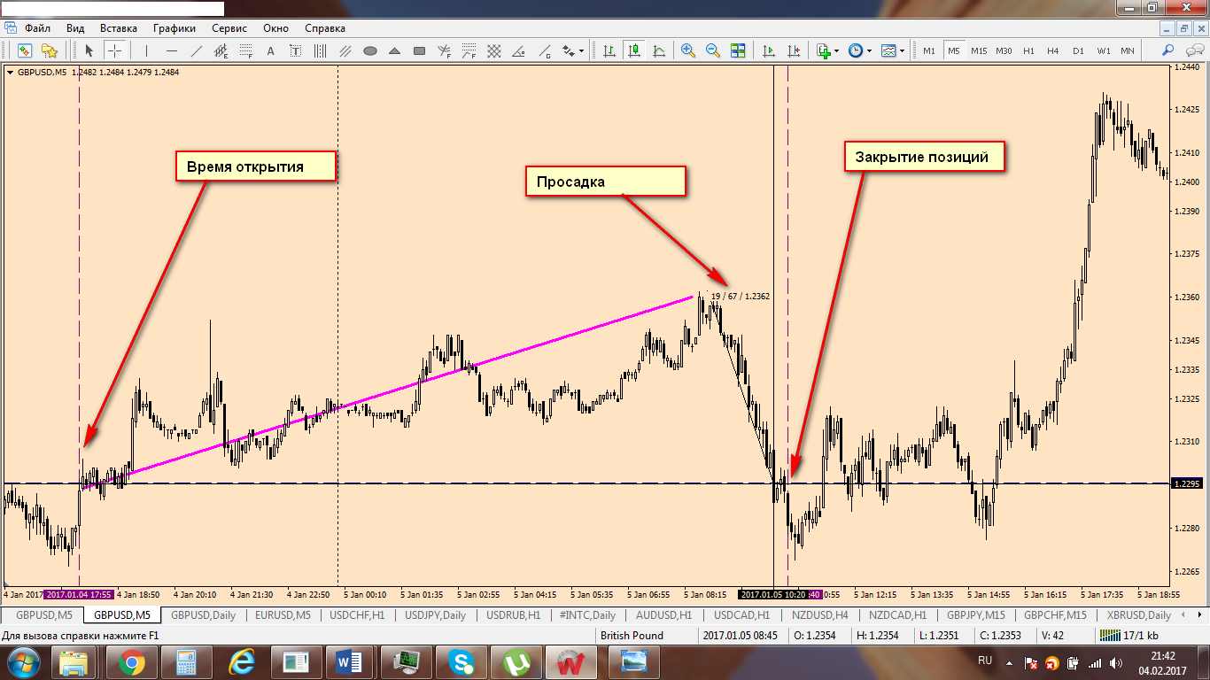
Task: Select the text label tool marked T
Action: [296, 50]
